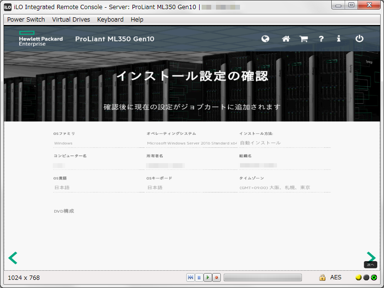Close the iLO Remote Console window

tap(369, 5)
